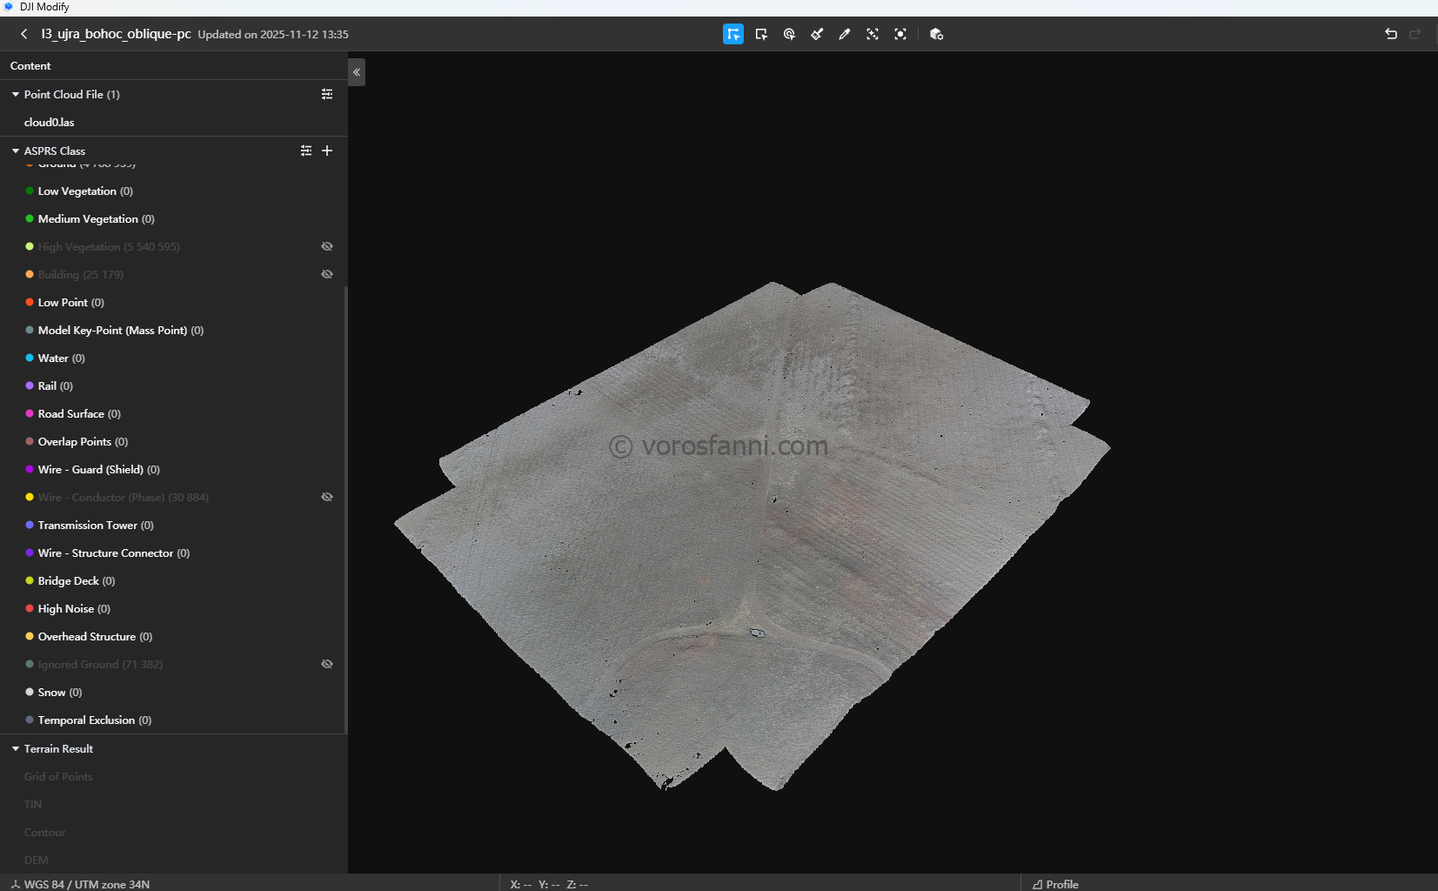
Task: Collapse the Terrain Result section
Action: pos(16,748)
